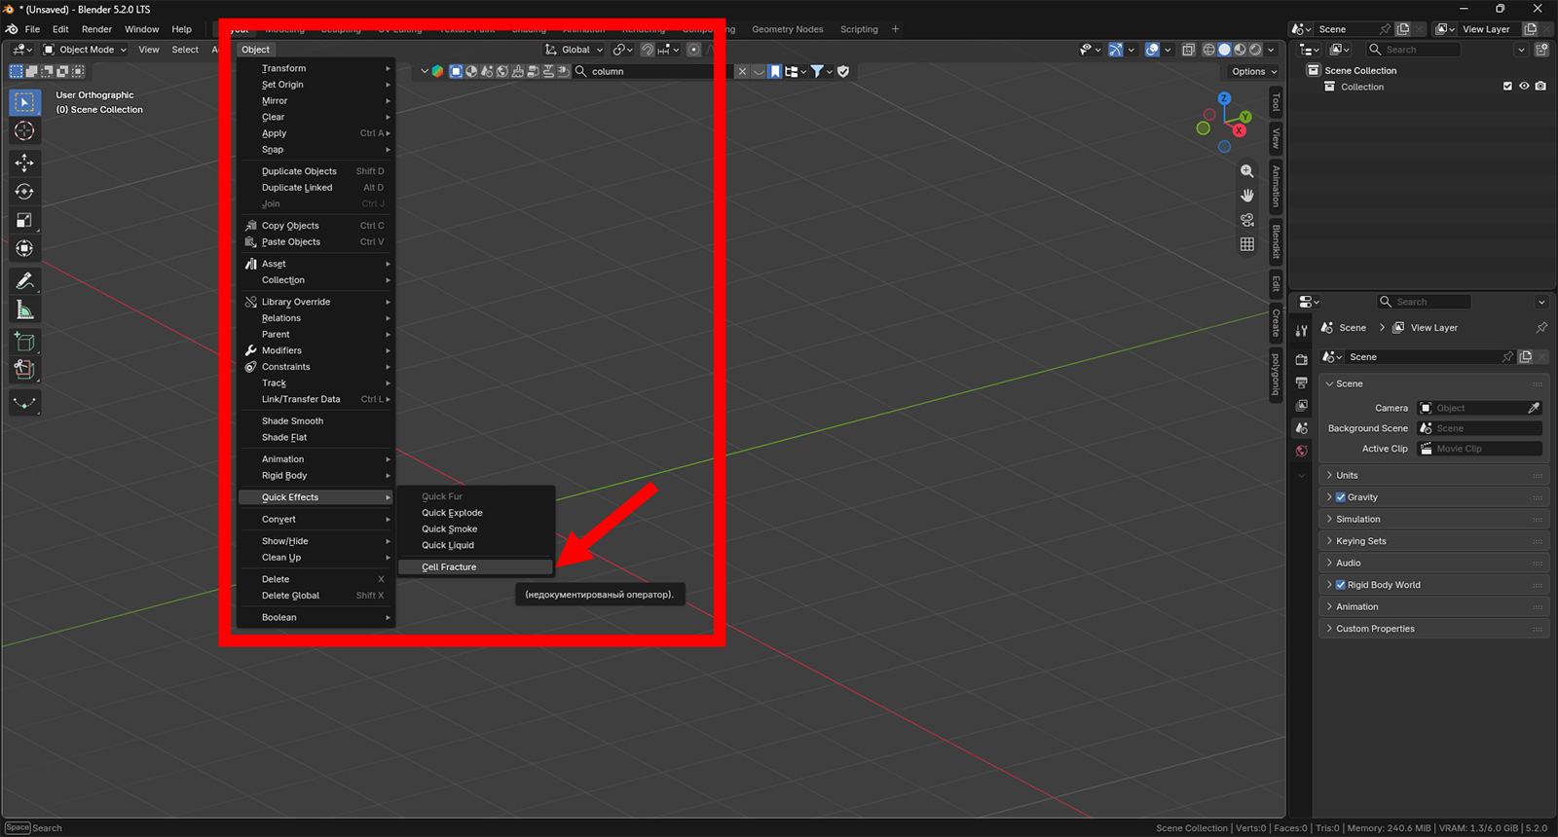Image resolution: width=1558 pixels, height=837 pixels.
Task: Choose Cell Fracture from Quick Effects
Action: tap(475, 567)
